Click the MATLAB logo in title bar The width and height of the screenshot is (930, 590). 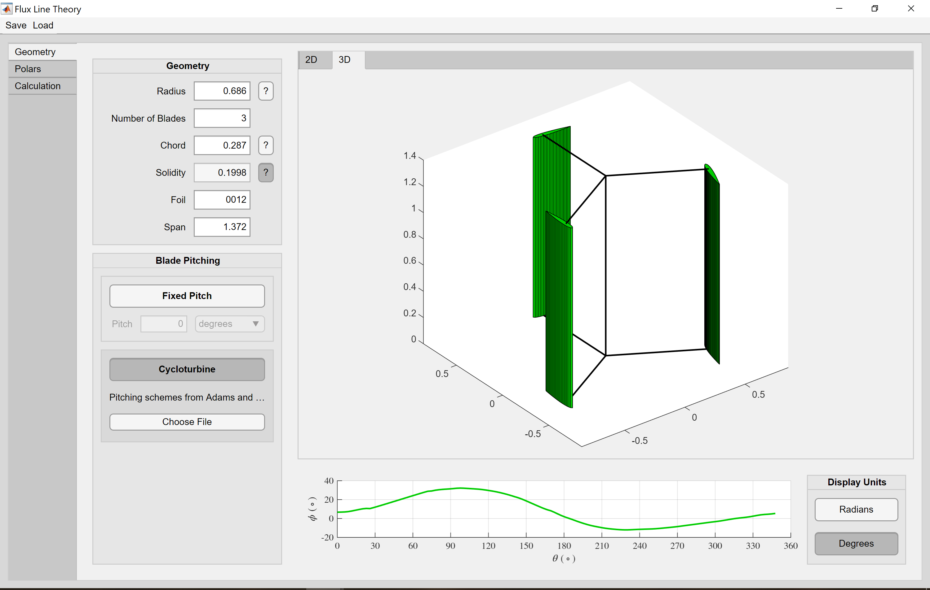click(x=7, y=8)
